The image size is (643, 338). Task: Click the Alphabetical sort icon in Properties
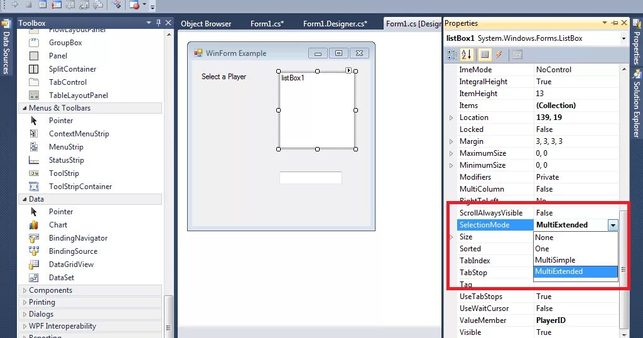pyautogui.click(x=467, y=55)
